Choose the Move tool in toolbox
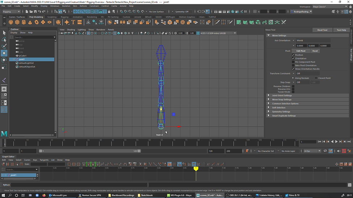The width and height of the screenshot is (353, 198). pyautogui.click(x=4, y=53)
